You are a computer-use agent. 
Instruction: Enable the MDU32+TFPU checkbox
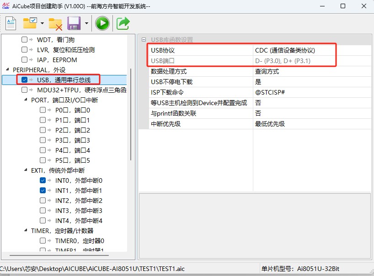click(x=24, y=90)
